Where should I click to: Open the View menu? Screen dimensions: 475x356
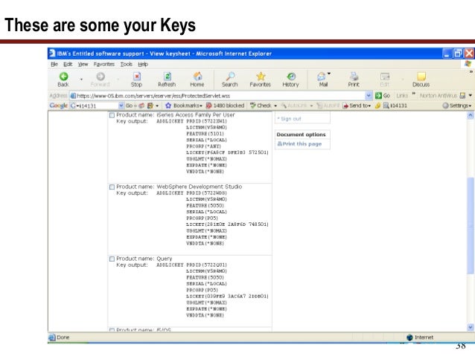tap(83, 64)
